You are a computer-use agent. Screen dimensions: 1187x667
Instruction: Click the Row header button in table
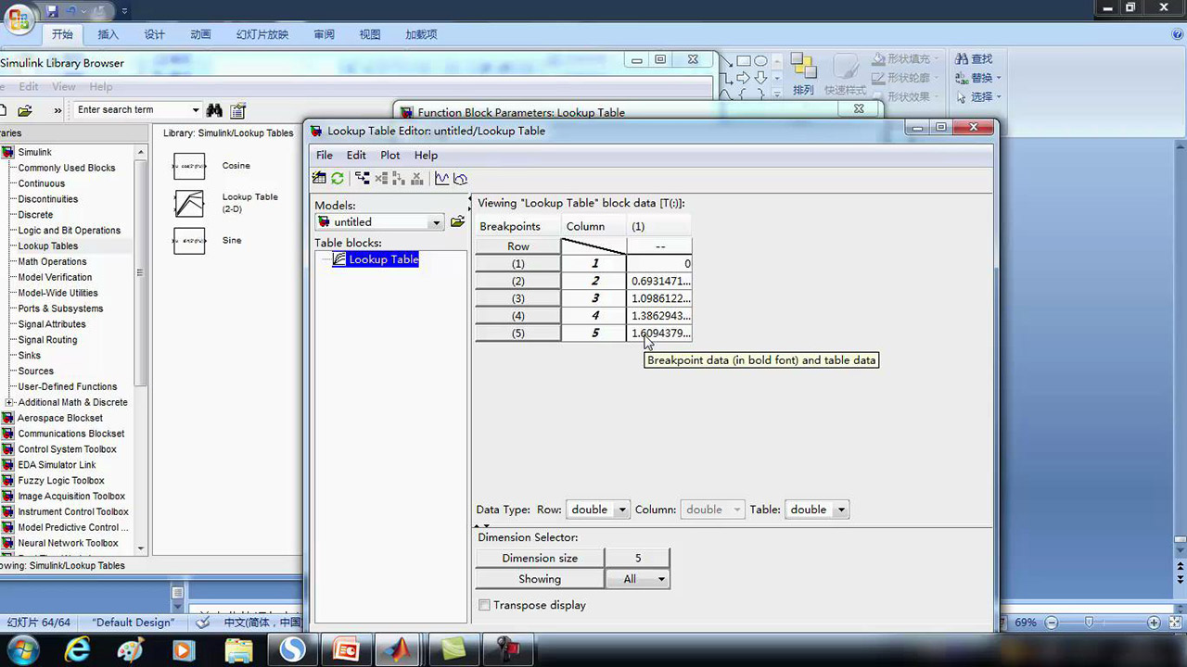coord(518,246)
